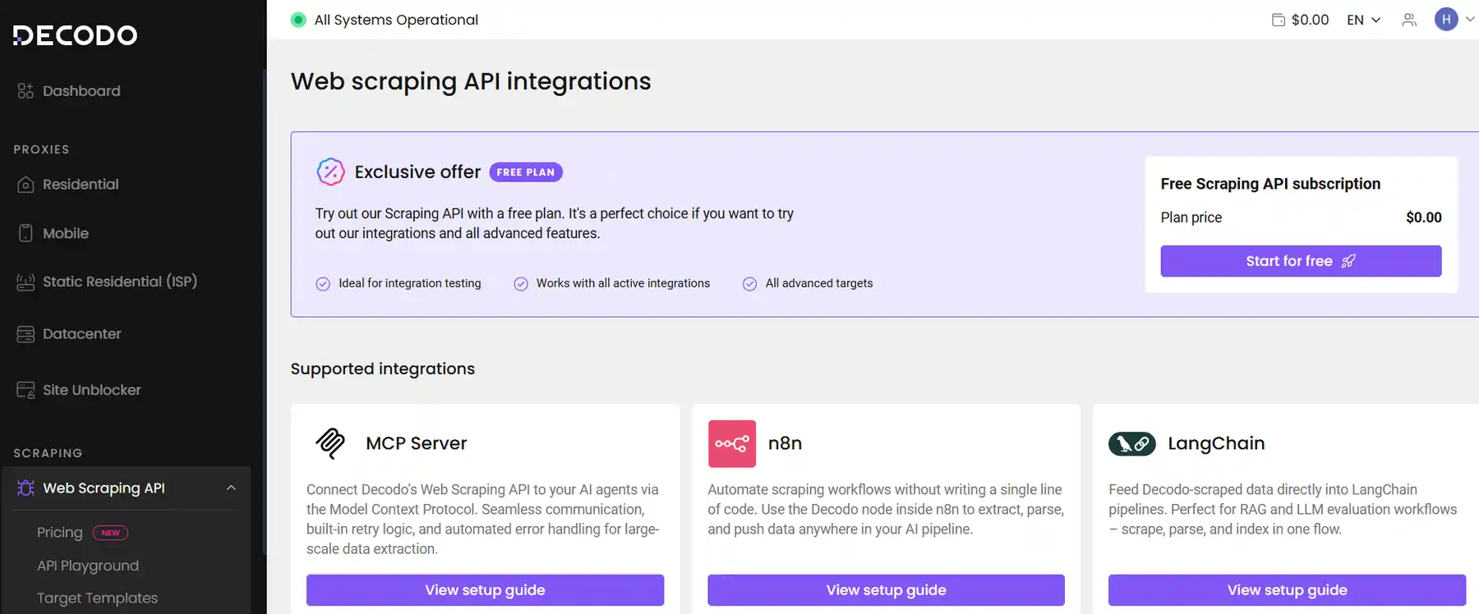Click the Exclusive offer percent badge icon

coord(330,172)
